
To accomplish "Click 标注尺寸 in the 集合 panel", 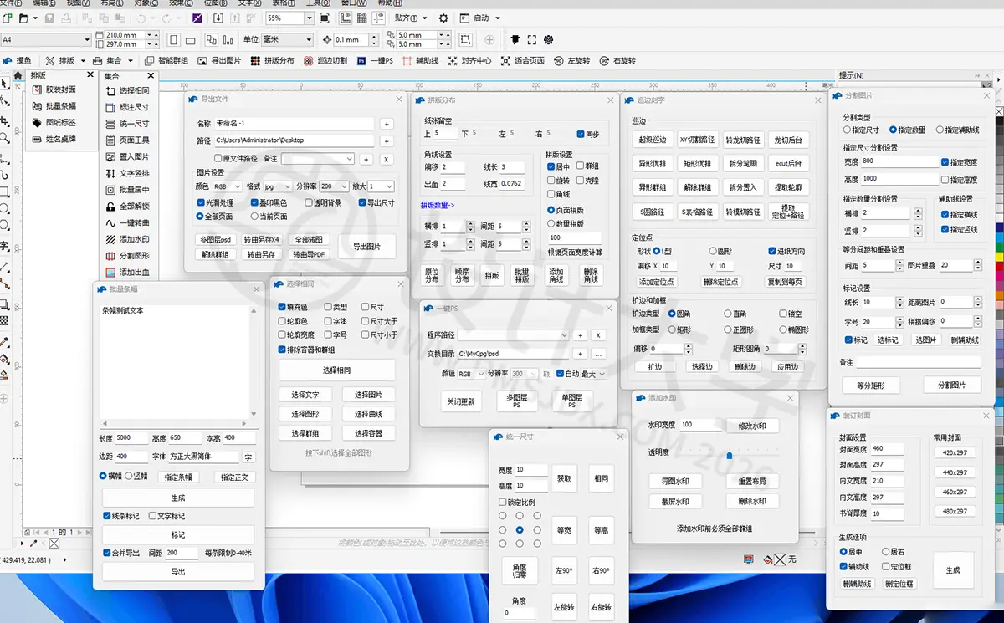I will click(x=127, y=107).
